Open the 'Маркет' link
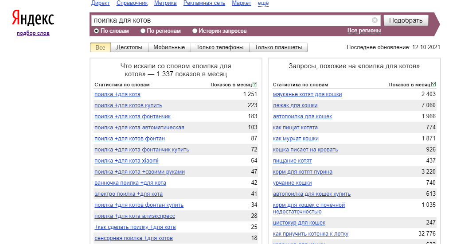This screenshot has width=453, height=244. 242,3
